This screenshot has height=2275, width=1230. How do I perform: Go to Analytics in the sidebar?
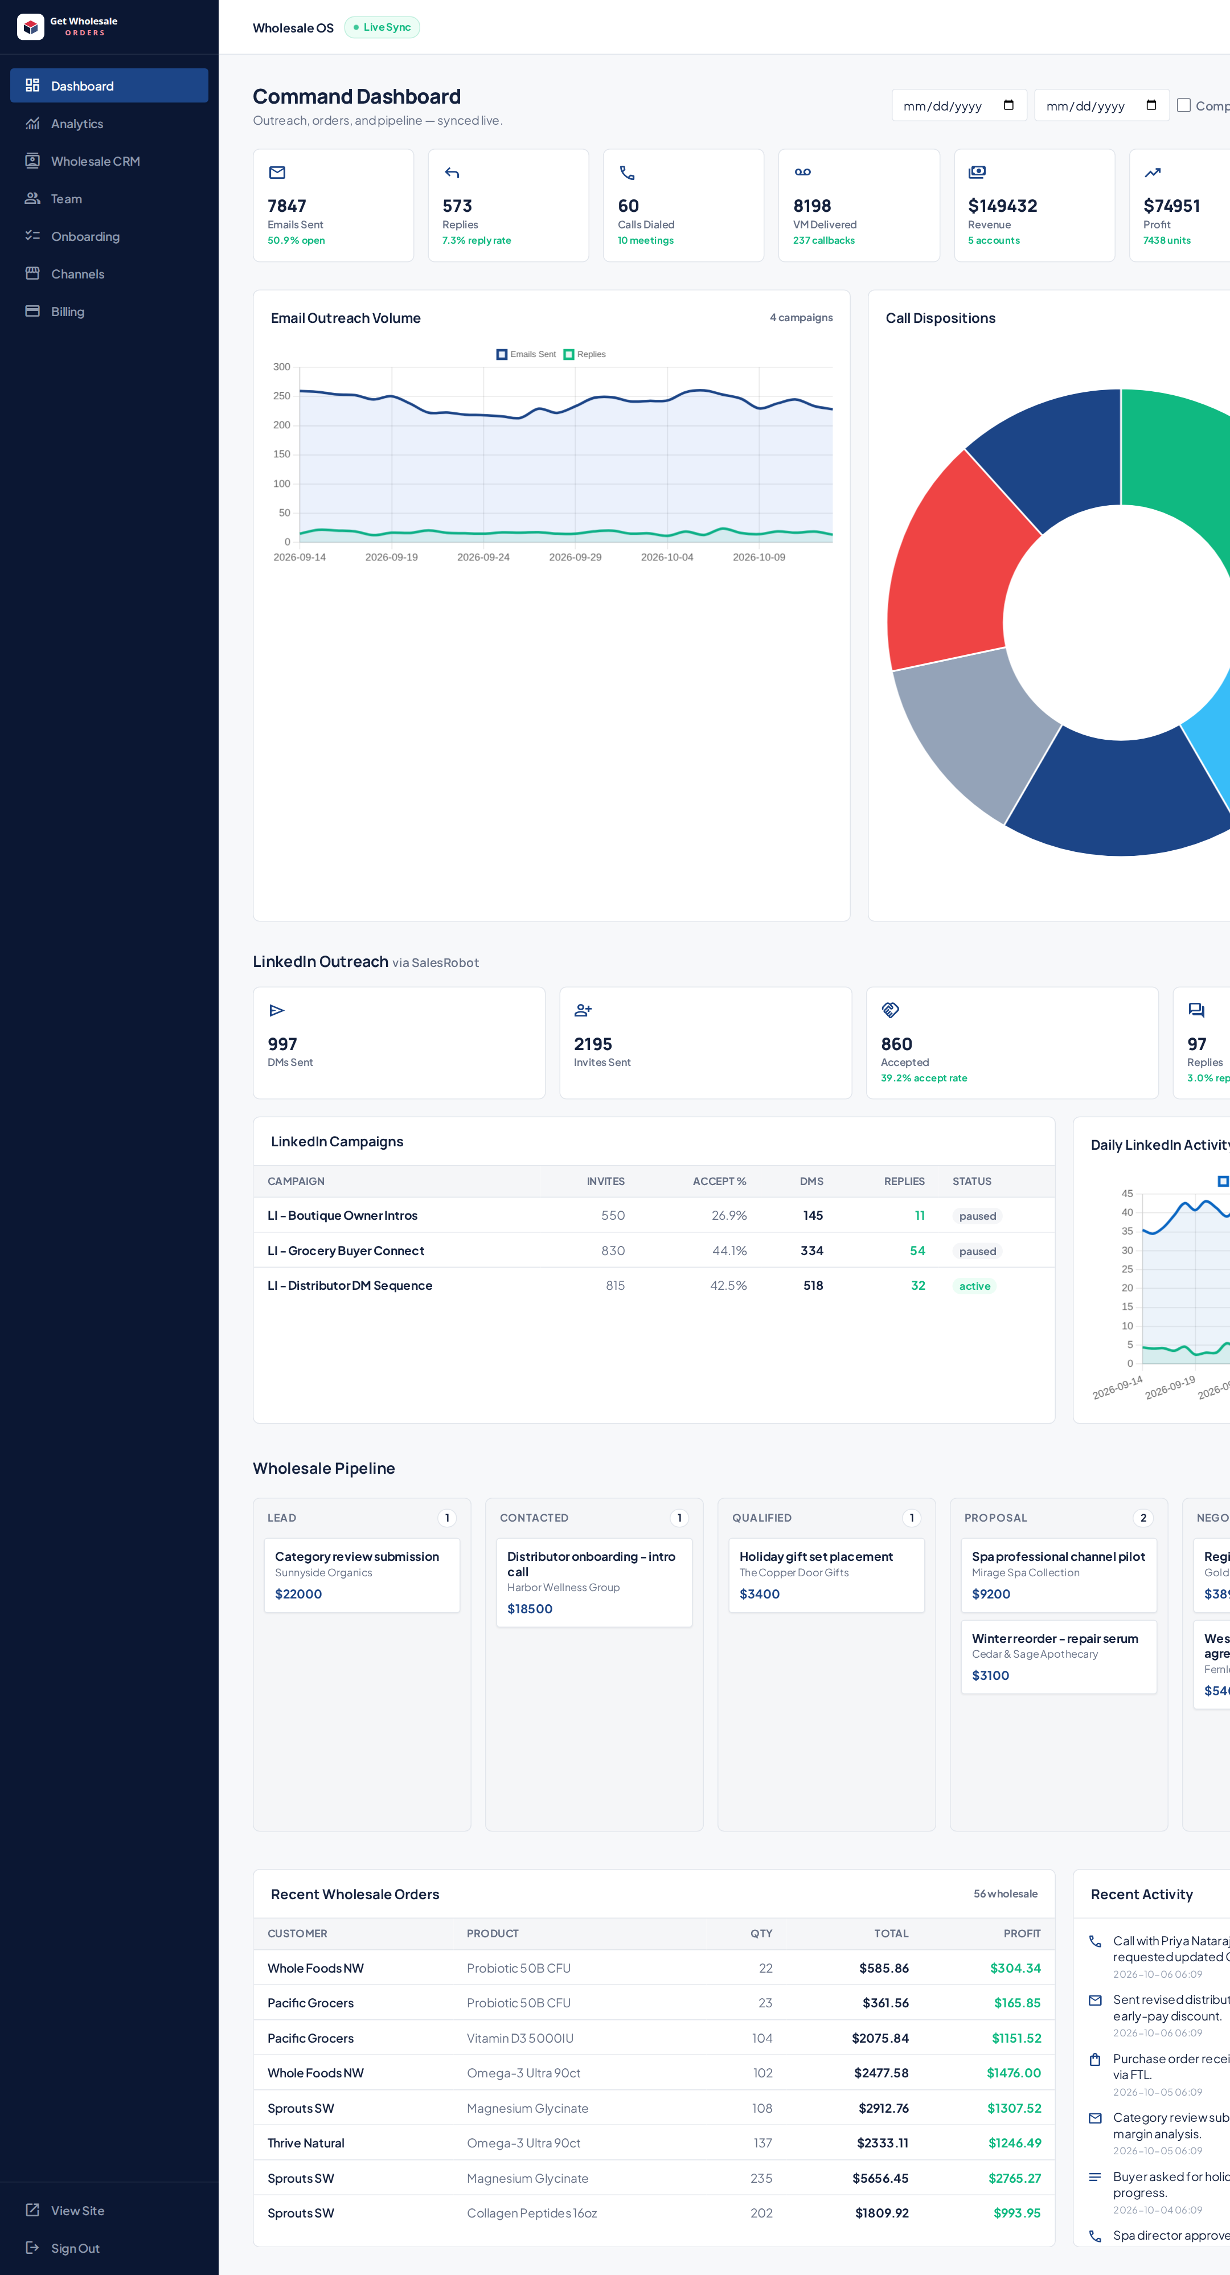109,124
